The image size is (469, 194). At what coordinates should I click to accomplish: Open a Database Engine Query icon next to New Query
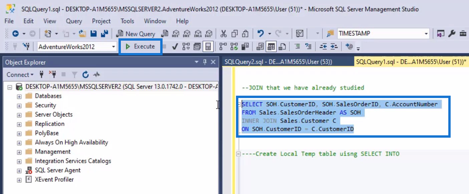[x=165, y=34]
